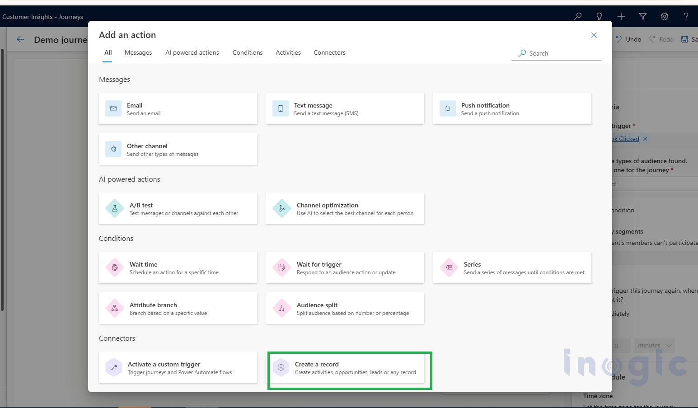Open the AI powered actions tab
698x408 pixels.
point(192,53)
